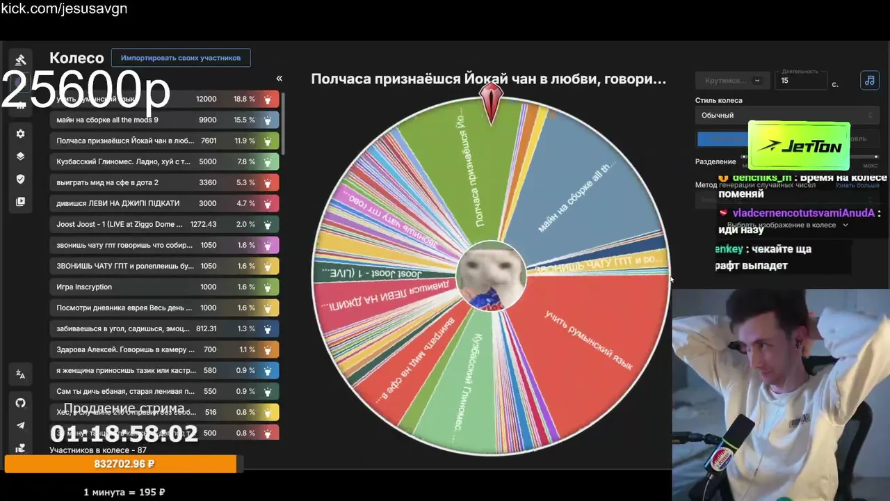Image resolution: width=890 pixels, height=501 pixels.
Task: Click lightbulb icon on 'Посмотри дневника' row
Action: (268, 308)
